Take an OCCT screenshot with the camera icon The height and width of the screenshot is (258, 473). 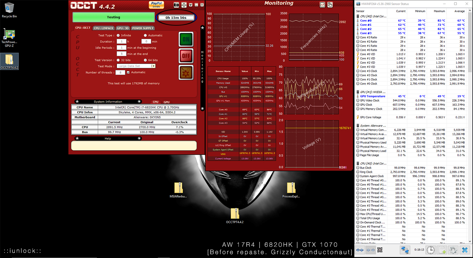tap(176, 5)
